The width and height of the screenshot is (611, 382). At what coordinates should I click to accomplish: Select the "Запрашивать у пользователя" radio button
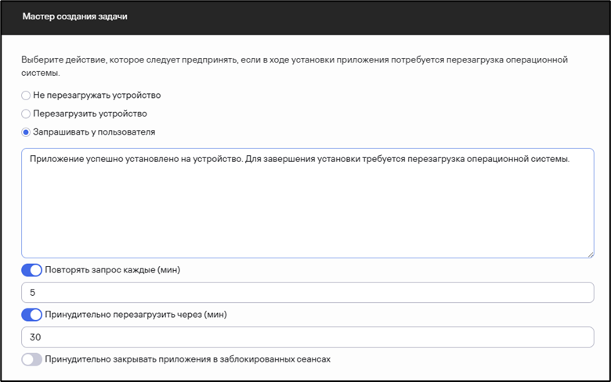click(x=26, y=132)
